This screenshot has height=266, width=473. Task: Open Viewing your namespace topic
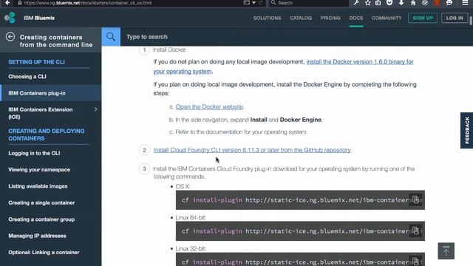click(x=39, y=169)
